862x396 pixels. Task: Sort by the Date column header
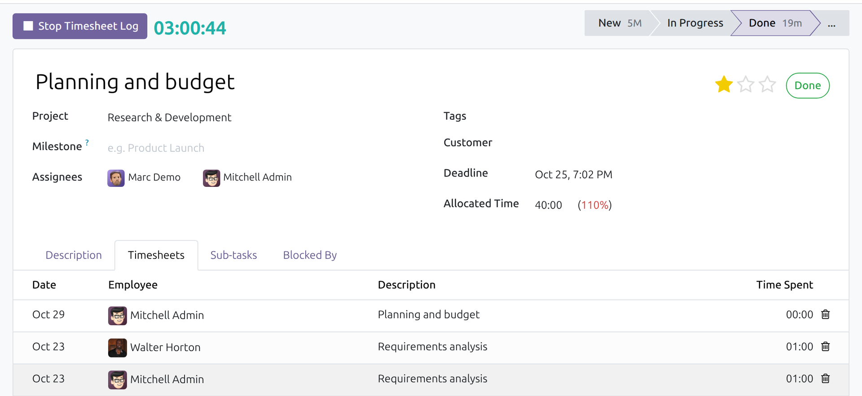pyautogui.click(x=44, y=285)
